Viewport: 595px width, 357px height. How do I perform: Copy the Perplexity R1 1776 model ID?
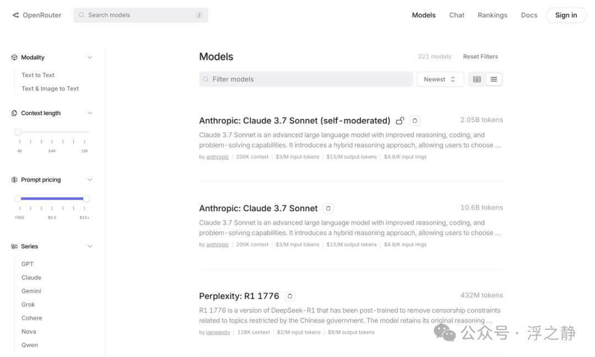(290, 296)
